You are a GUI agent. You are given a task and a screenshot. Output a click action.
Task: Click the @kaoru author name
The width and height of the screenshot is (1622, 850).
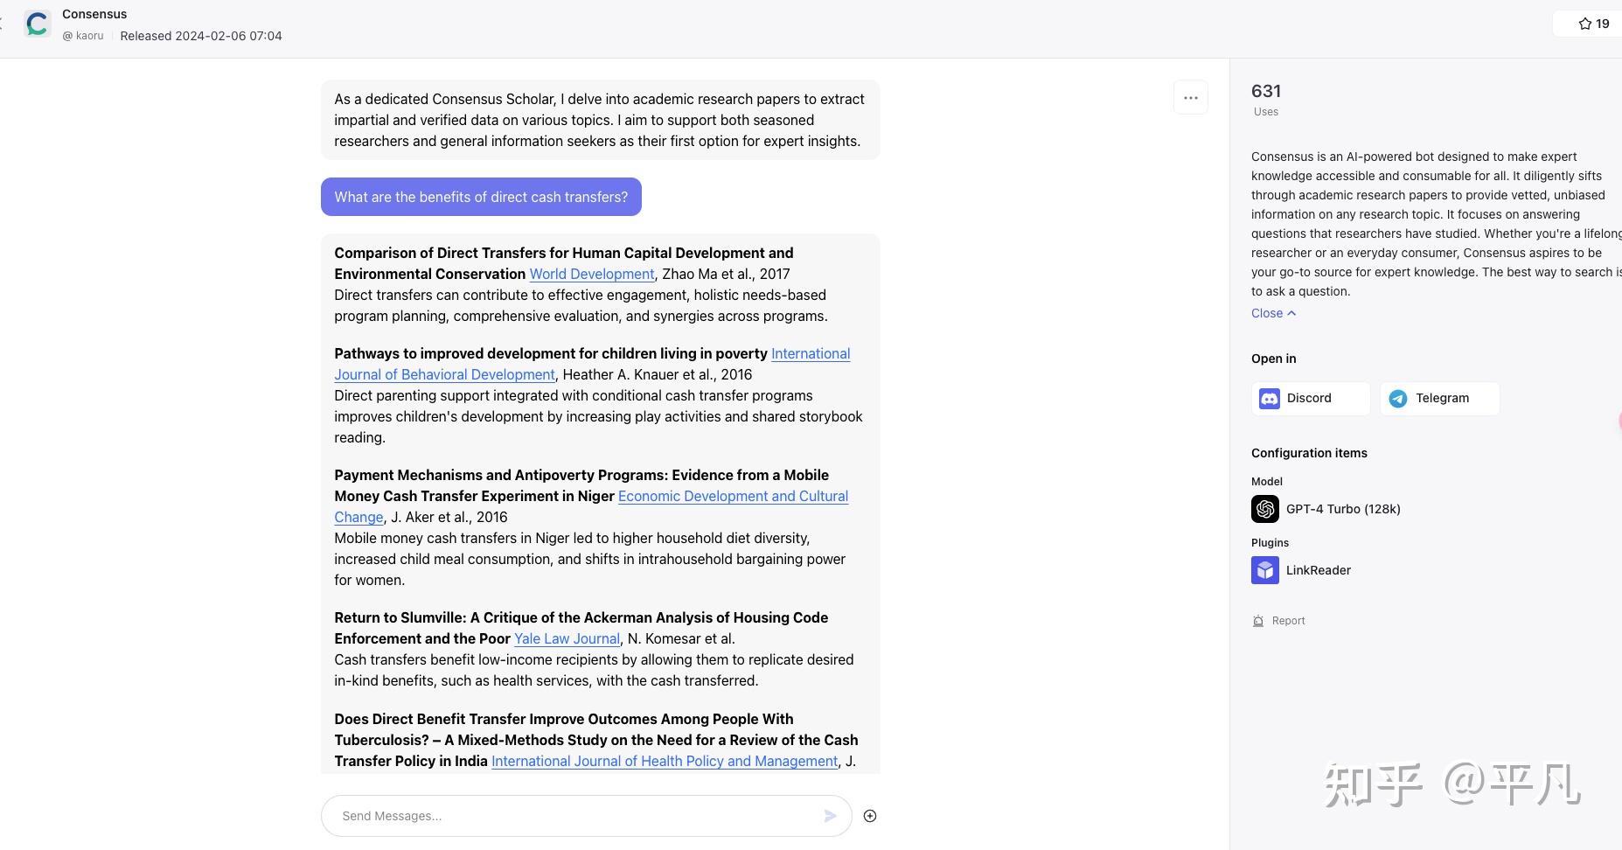pos(84,36)
